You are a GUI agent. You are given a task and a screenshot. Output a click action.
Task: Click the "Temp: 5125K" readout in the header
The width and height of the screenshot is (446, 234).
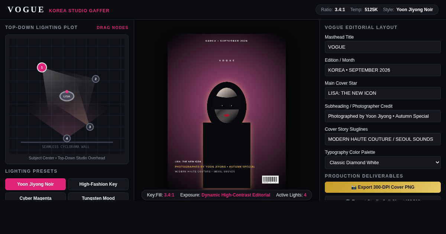364,10
